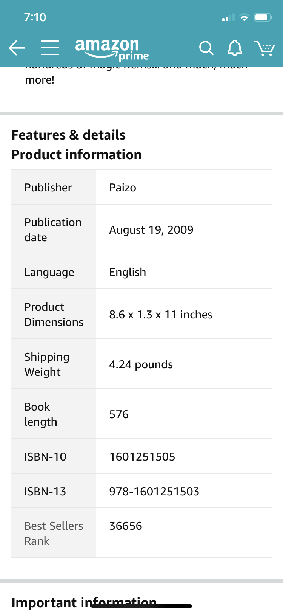Select the Publisher Paizo row
This screenshot has height=614, width=283.
click(x=141, y=187)
